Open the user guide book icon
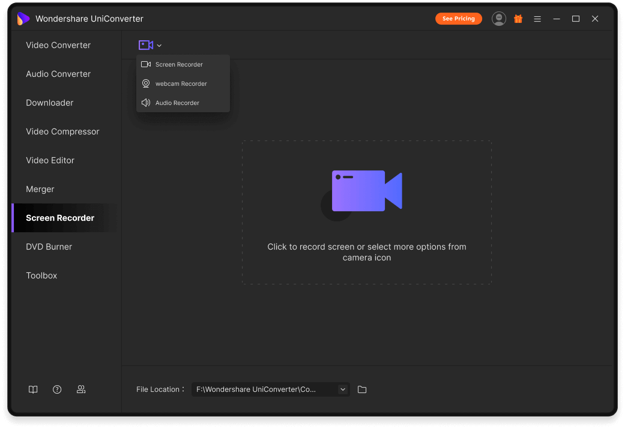 [x=33, y=389]
